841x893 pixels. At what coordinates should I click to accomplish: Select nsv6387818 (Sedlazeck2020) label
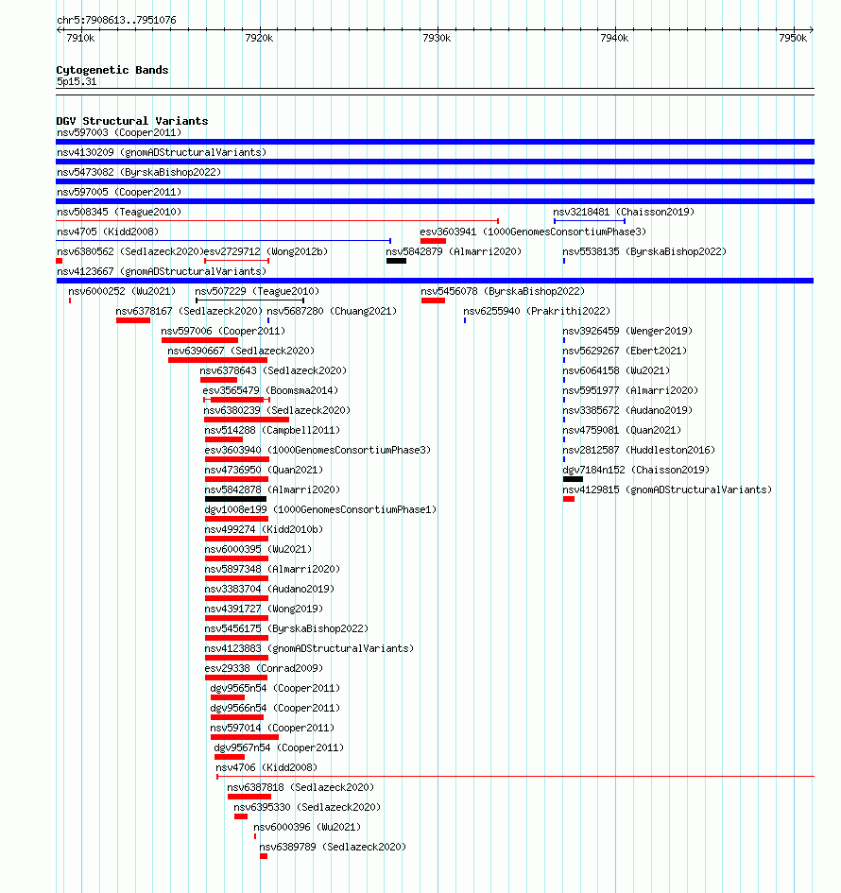300,788
